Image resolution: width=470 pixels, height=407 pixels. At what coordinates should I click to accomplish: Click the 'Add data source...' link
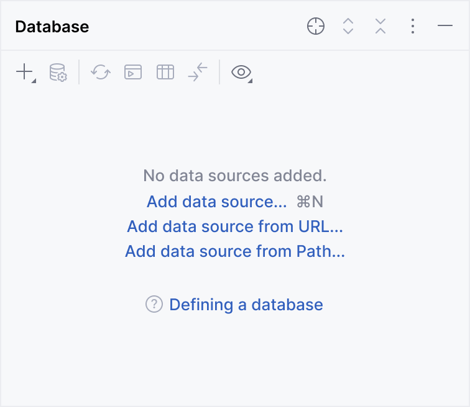(x=216, y=202)
